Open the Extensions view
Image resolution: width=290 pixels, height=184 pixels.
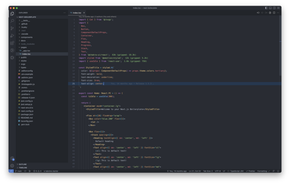click(12, 43)
